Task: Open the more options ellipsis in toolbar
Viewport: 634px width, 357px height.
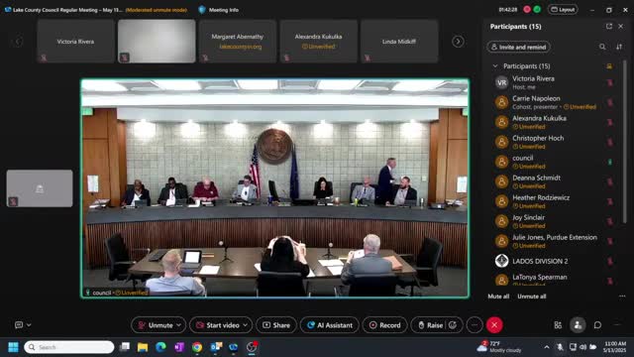Action: tap(475, 325)
